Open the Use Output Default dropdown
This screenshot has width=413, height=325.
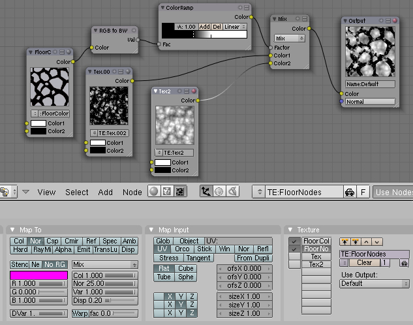[x=375, y=284]
